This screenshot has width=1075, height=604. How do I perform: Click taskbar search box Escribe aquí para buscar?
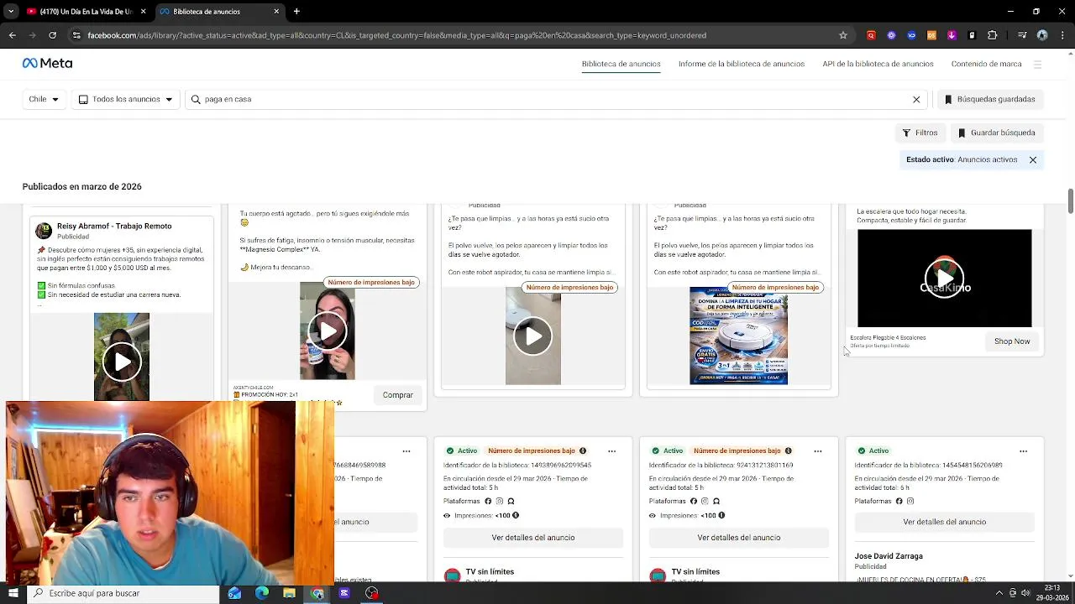coord(123,593)
